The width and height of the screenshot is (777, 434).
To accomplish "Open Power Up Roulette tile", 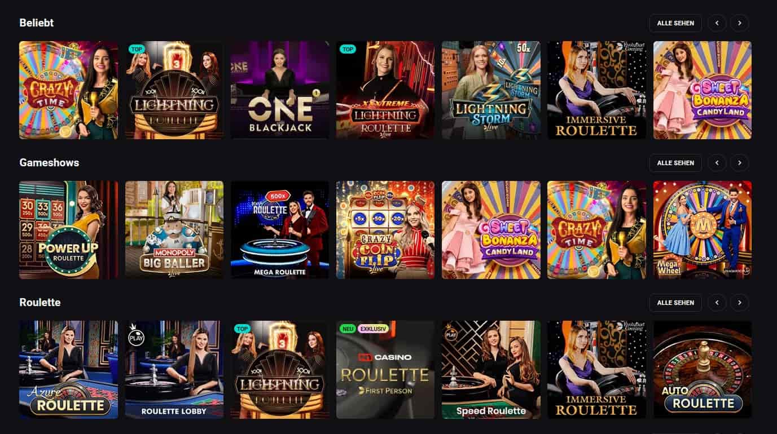I will coord(69,230).
